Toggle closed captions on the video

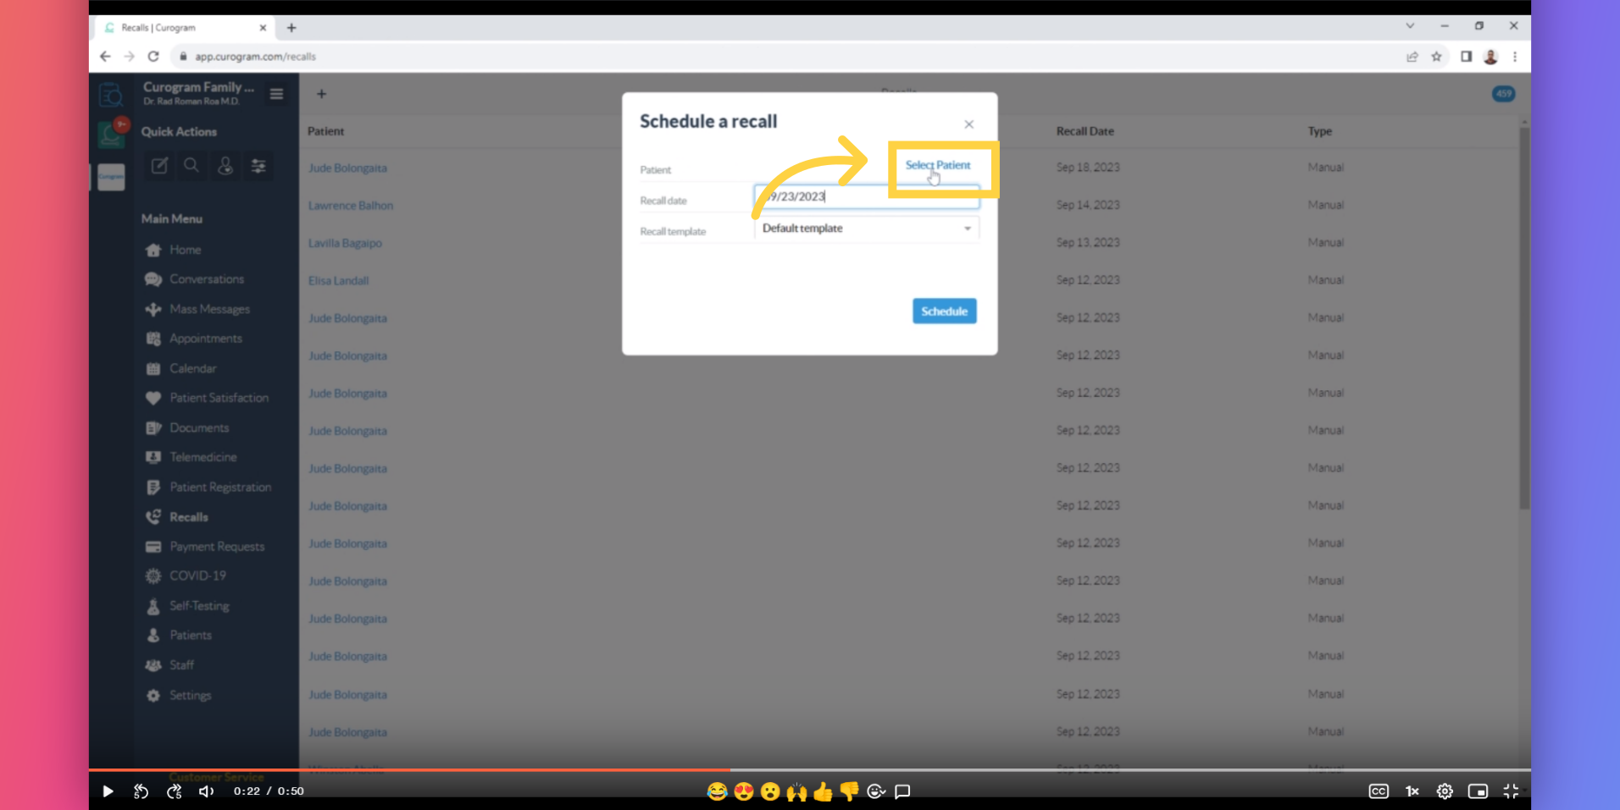pos(1379,791)
